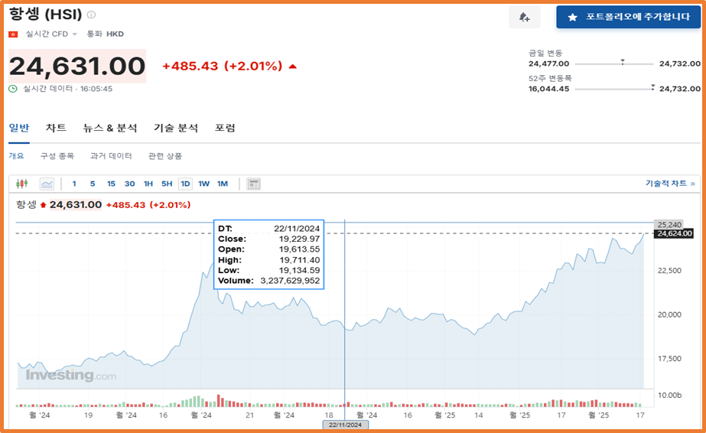Click the 24,624.00 price label on axis
The width and height of the screenshot is (706, 433).
pyautogui.click(x=674, y=233)
